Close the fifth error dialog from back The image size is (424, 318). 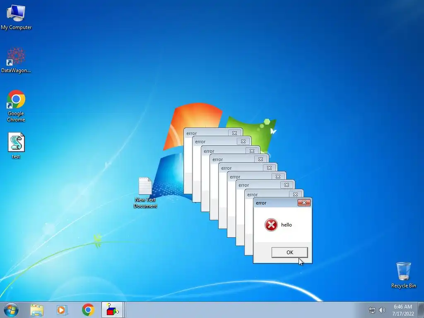(269, 168)
